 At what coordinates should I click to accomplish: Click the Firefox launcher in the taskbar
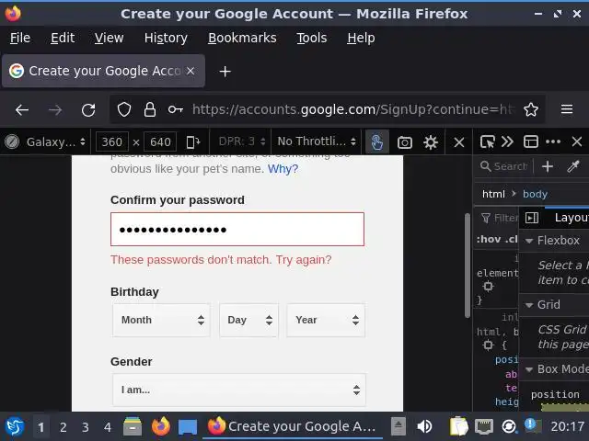coord(161,426)
